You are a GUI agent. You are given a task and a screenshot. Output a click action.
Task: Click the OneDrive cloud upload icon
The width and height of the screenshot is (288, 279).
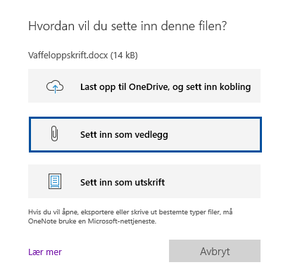tap(55, 86)
